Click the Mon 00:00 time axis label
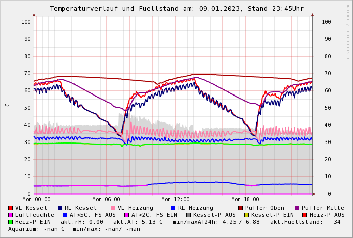This screenshot has width=353, height=238. pos(36,200)
